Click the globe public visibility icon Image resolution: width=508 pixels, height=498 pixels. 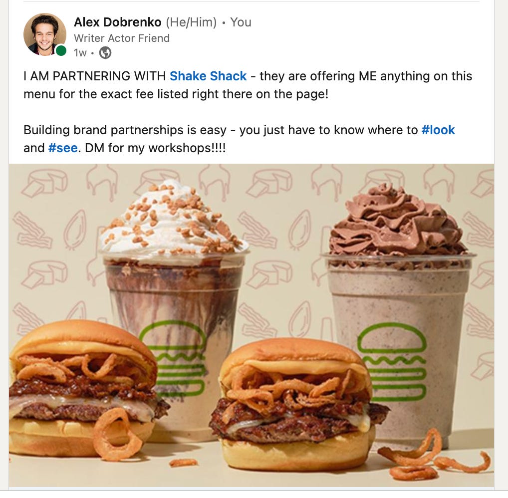(x=105, y=52)
